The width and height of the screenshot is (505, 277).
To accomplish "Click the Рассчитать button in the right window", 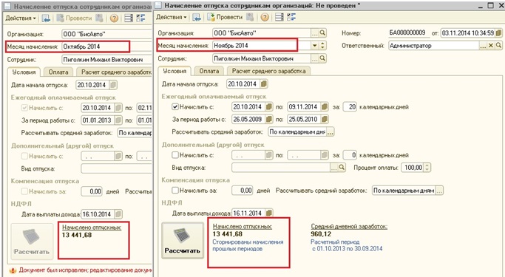I will click(x=183, y=240).
